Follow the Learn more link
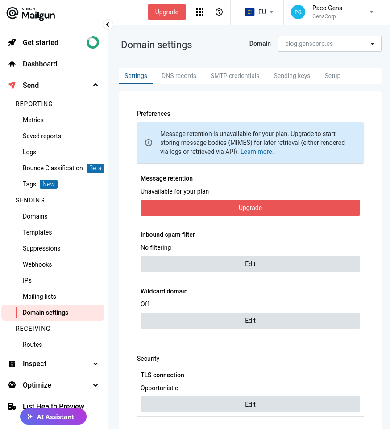This screenshot has height=429, width=390. tap(257, 152)
